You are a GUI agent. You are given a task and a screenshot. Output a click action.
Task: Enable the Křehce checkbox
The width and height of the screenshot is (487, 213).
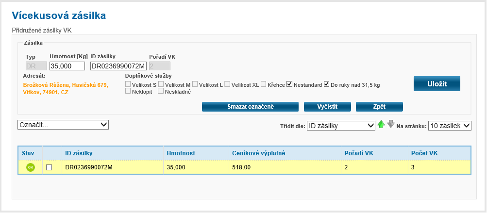(264, 84)
